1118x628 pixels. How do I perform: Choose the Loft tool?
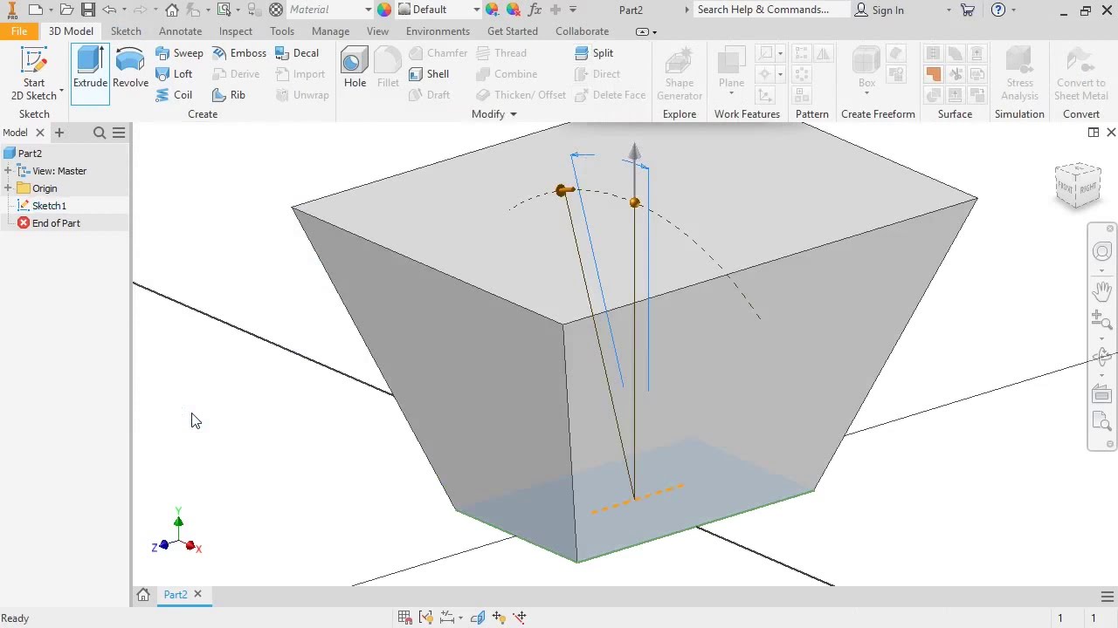pos(174,74)
